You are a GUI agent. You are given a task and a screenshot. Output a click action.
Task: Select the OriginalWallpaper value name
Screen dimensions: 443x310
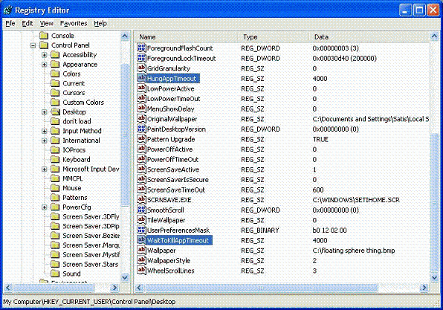click(172, 119)
